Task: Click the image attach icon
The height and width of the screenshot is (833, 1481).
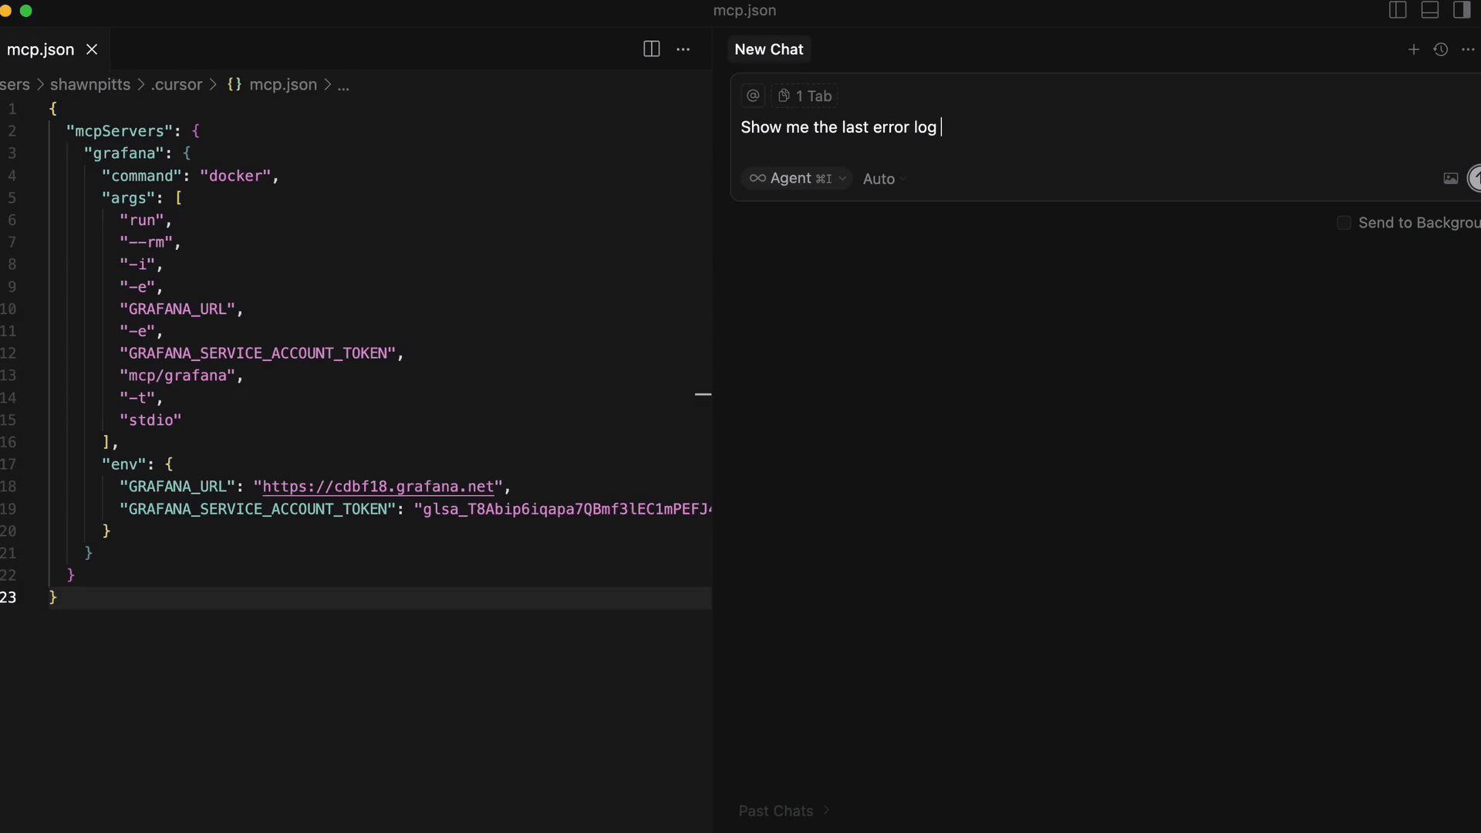Action: click(x=1450, y=178)
